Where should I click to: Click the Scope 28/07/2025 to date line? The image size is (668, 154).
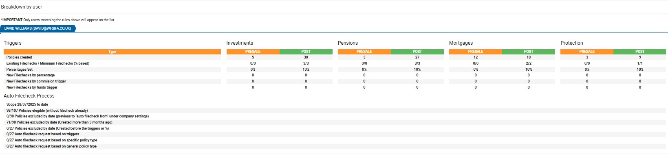click(x=27, y=104)
